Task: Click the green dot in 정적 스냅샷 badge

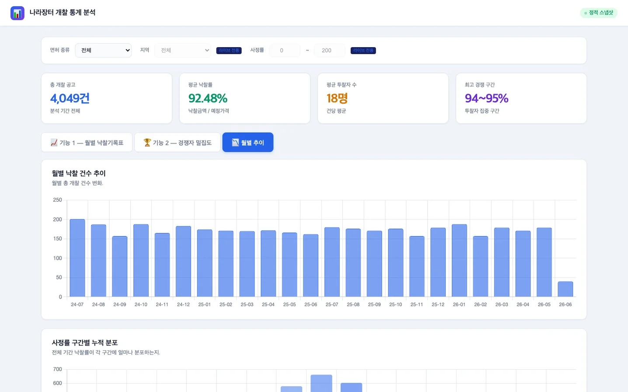Action: coord(586,13)
